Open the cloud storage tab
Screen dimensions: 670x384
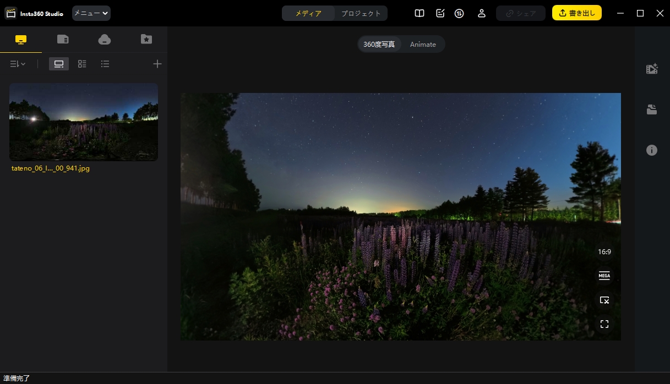click(105, 39)
